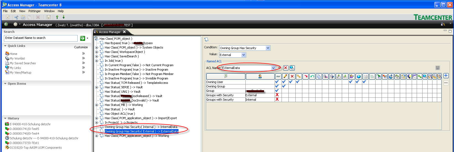Move rule up with green up arrow
This screenshot has width=454, height=152.
click(x=57, y=17)
